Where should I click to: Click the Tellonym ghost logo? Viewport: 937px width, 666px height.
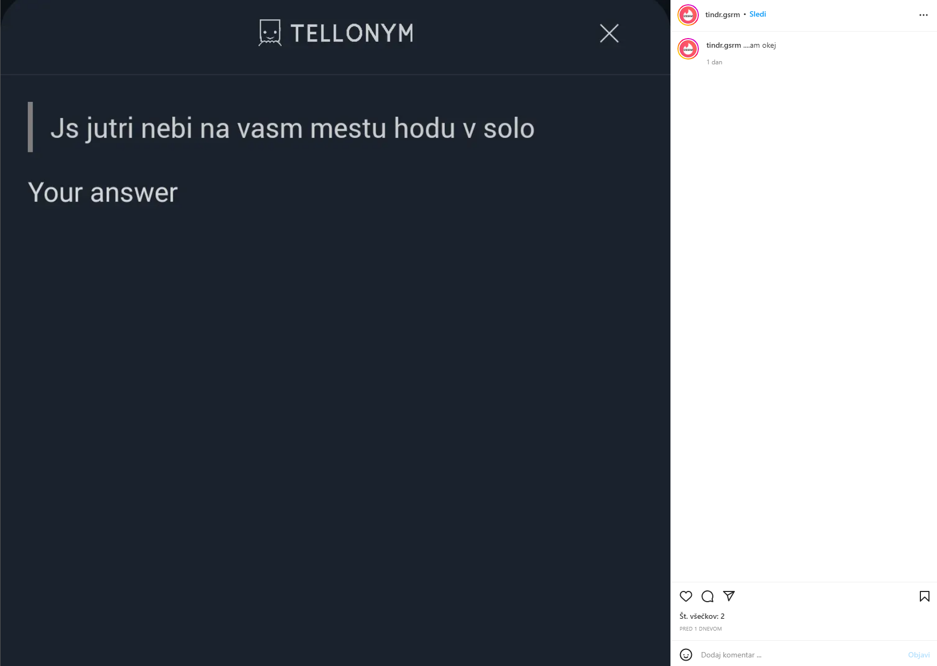[x=270, y=33]
